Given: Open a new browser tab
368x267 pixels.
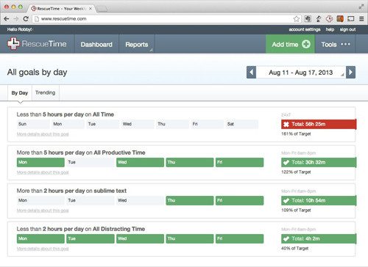Looking at the screenshot, I should click(102, 9).
